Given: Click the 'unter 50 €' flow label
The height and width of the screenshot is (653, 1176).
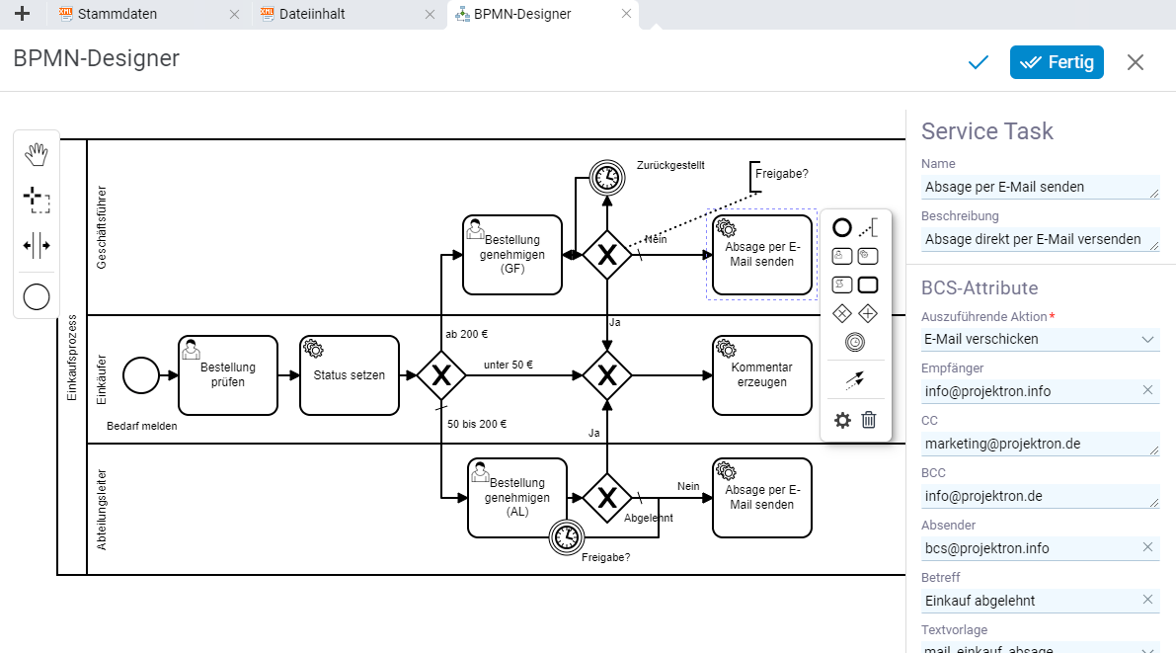Looking at the screenshot, I should [509, 365].
